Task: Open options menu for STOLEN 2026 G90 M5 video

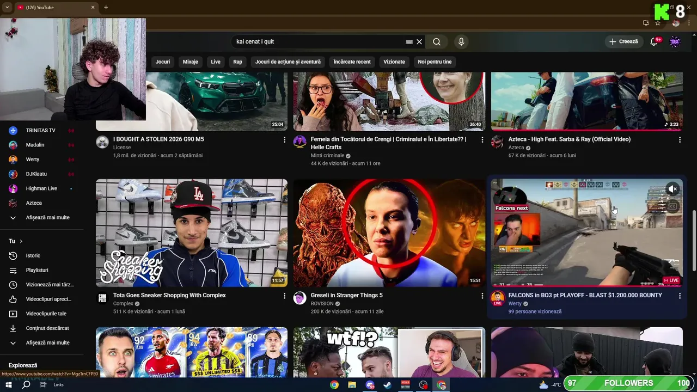Action: 284,140
